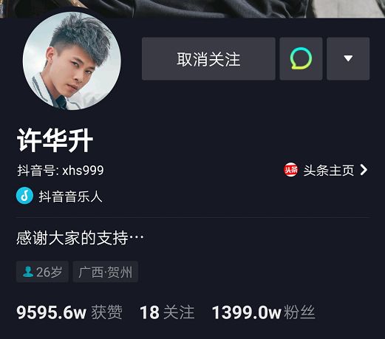Tap the 取消关注 unfollow button
This screenshot has height=339, width=385.
tap(208, 58)
